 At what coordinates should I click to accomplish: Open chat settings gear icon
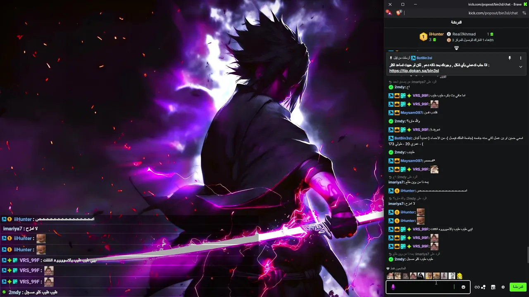(503, 287)
